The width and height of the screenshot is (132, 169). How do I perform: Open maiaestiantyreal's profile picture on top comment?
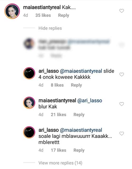(12, 11)
